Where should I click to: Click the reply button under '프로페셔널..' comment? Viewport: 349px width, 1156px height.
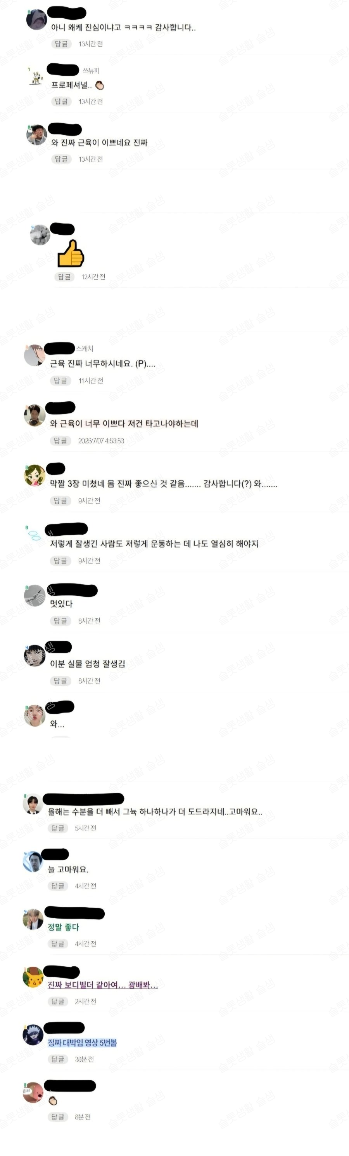61,101
